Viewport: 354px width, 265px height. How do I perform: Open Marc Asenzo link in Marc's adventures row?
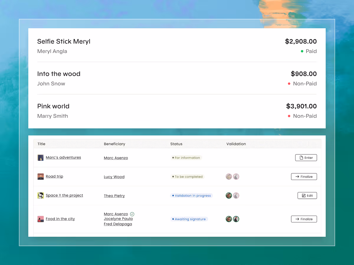coord(116,158)
